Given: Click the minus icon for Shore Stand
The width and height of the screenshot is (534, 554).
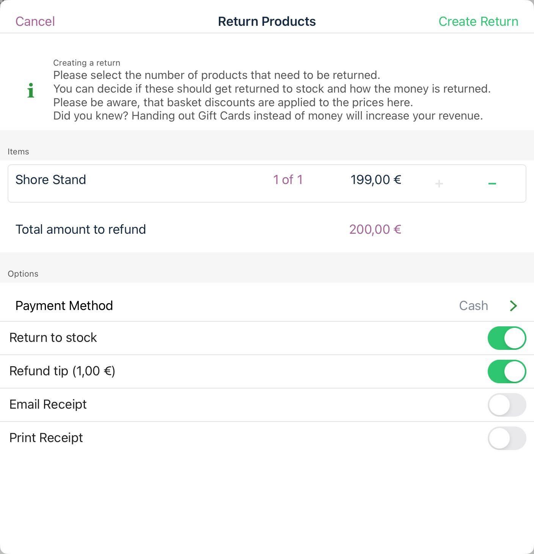Looking at the screenshot, I should [492, 184].
